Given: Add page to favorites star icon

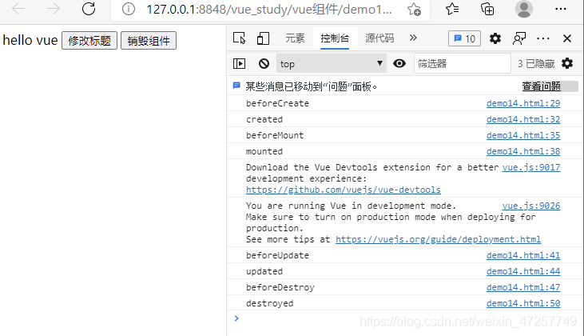Looking at the screenshot, I should point(414,9).
